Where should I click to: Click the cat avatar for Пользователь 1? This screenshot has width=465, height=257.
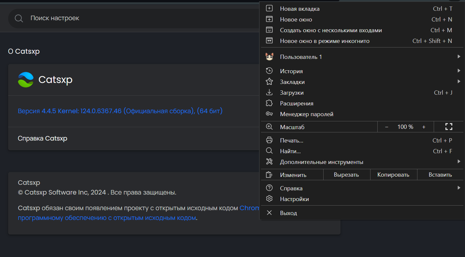click(x=269, y=57)
